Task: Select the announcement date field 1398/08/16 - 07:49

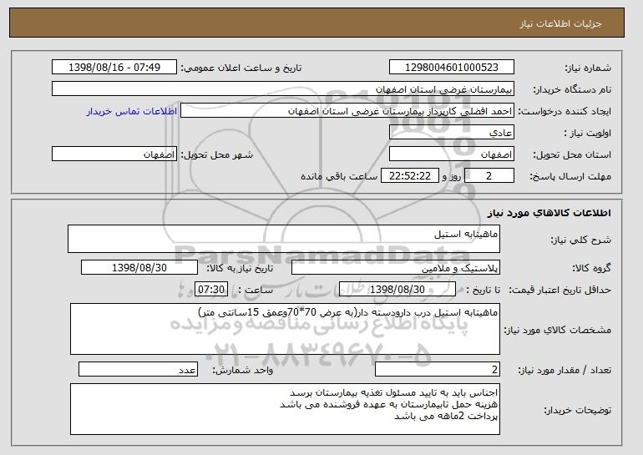Action: pyautogui.click(x=114, y=68)
